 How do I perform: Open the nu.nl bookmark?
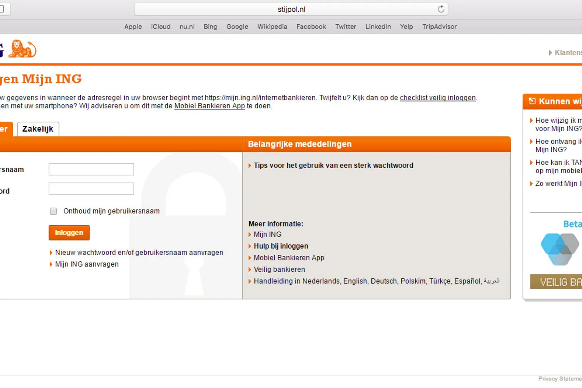pyautogui.click(x=187, y=27)
